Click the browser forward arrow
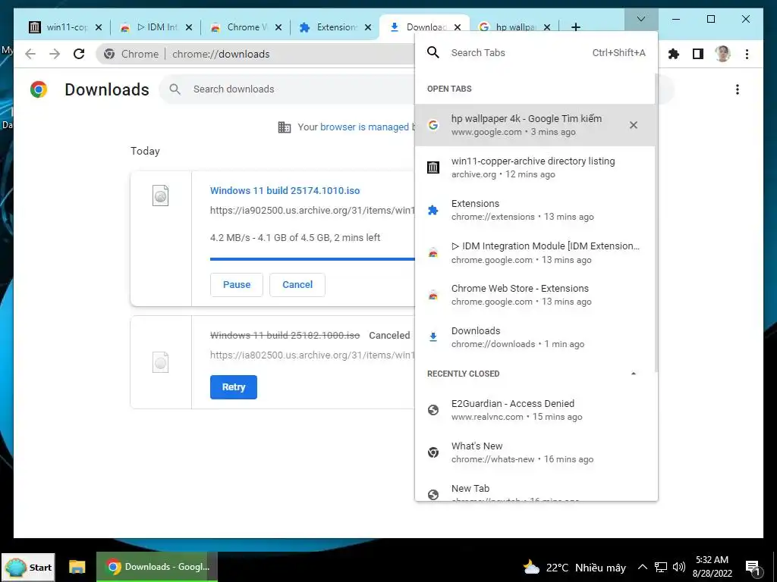This screenshot has height=582, width=777. (55, 54)
